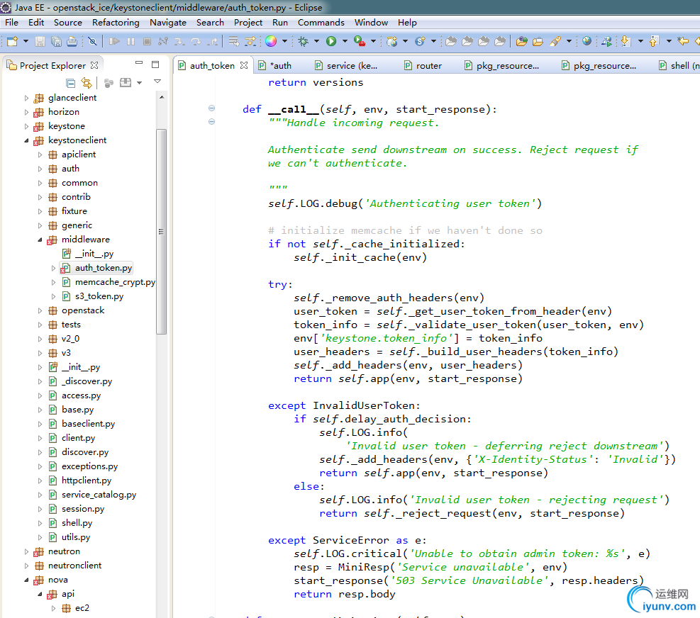This screenshot has height=618, width=700.
Task: Click the Print icon in toolbar
Action: click(x=72, y=42)
